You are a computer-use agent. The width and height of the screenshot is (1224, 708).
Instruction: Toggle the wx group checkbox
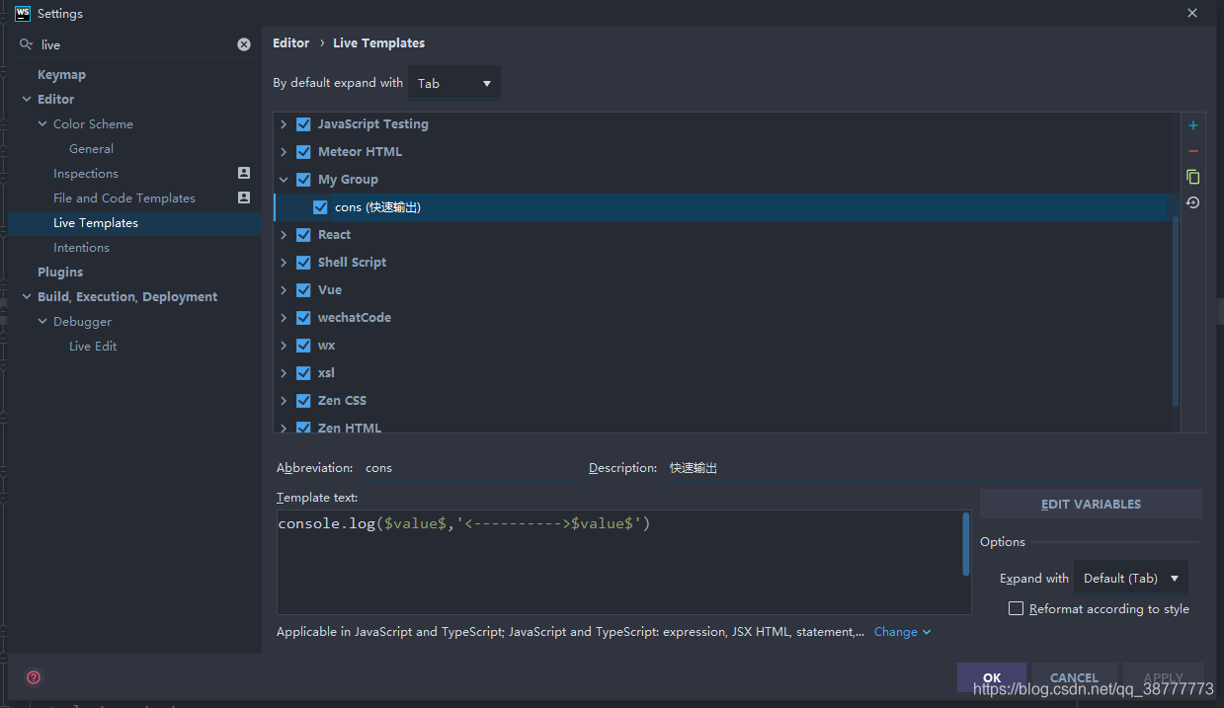[x=303, y=346]
